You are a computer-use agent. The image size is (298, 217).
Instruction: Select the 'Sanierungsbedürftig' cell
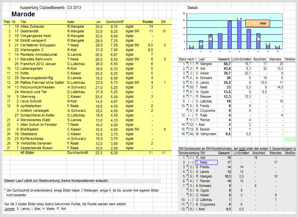[x=37, y=78]
